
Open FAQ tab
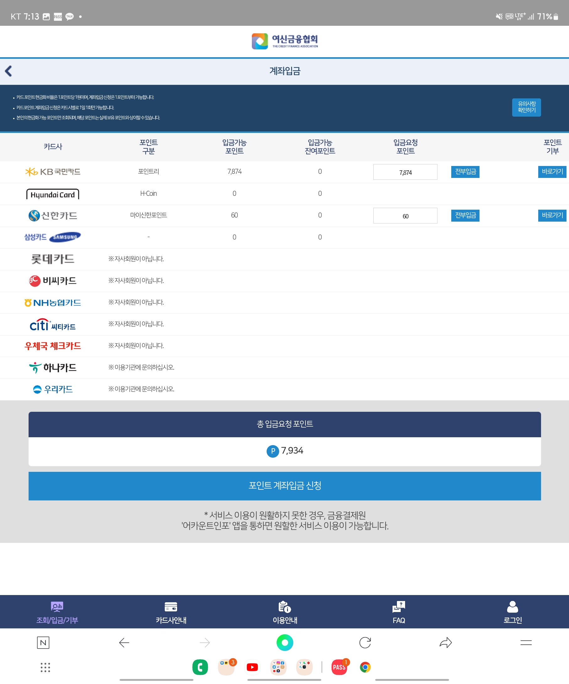point(398,612)
